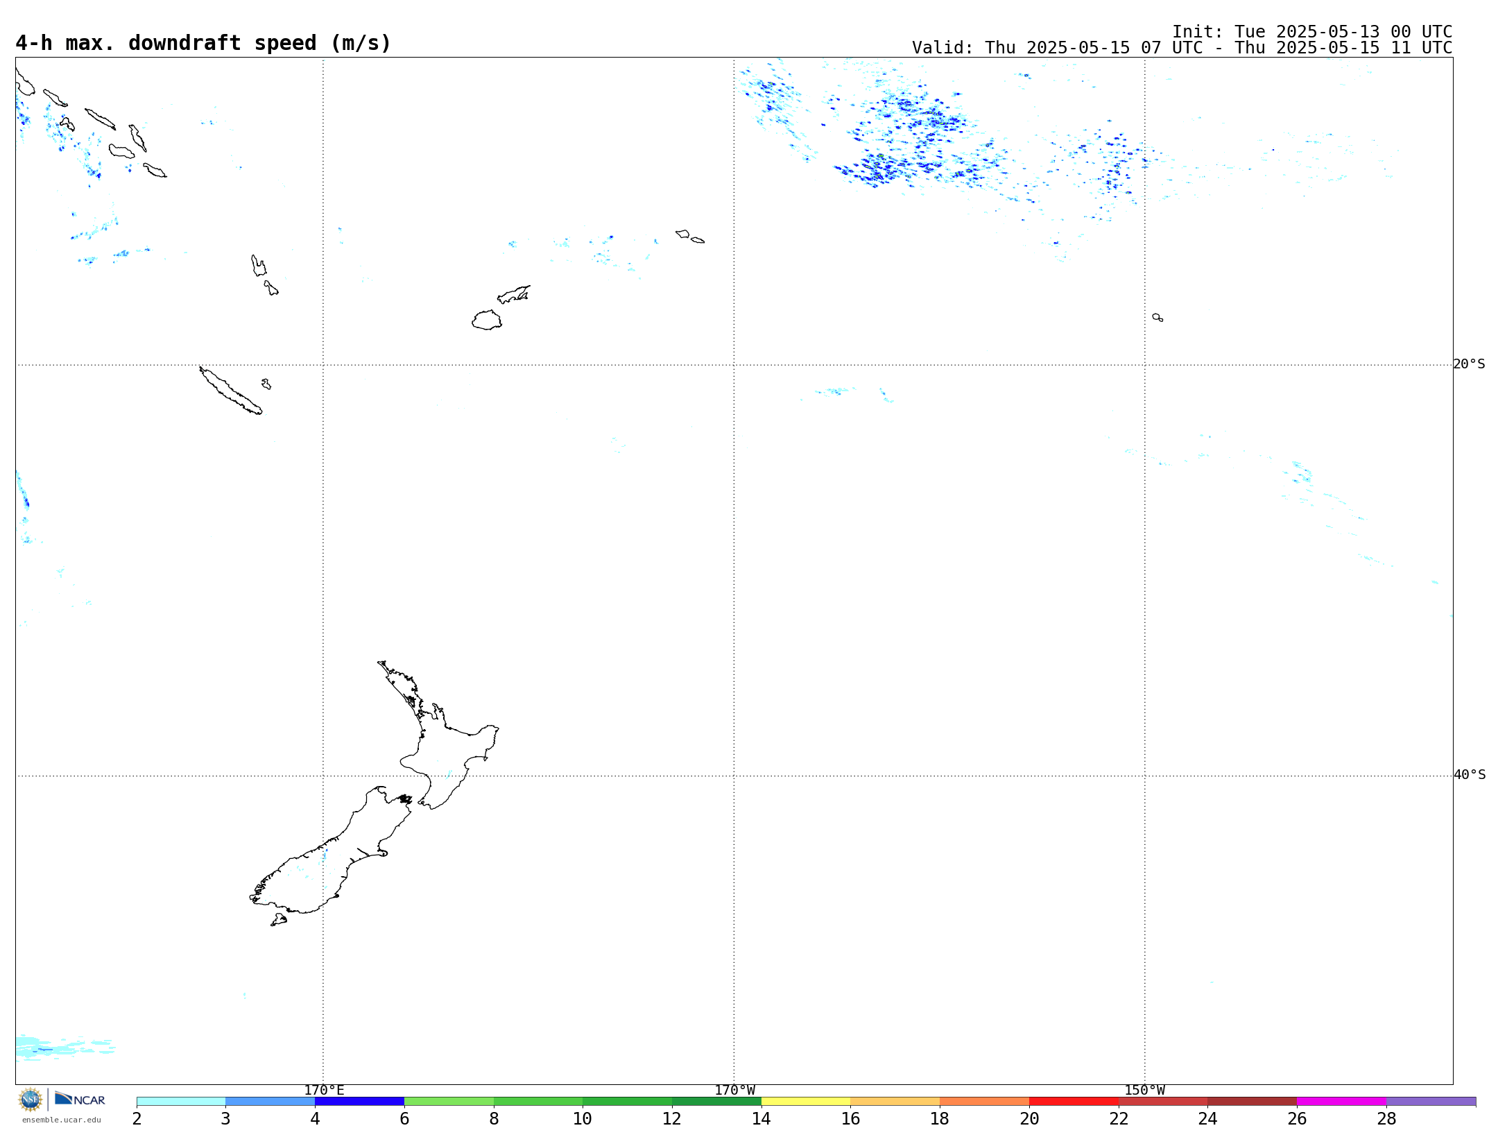Viewport: 1498px width, 1128px height.
Task: Click the colorbar tick label '2'
Action: click(137, 1119)
